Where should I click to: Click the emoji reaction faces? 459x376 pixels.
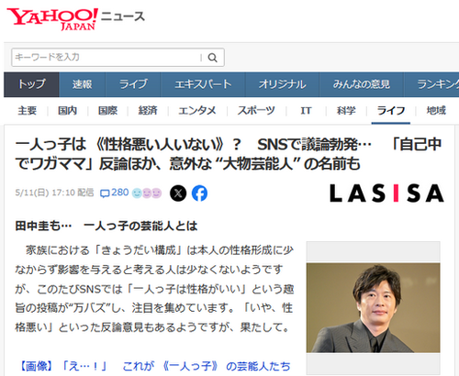147,194
